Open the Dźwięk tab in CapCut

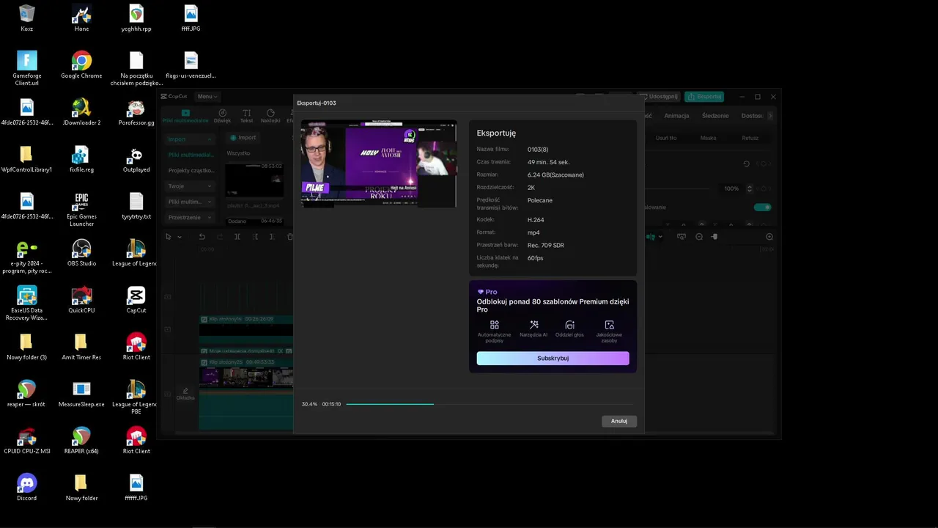[222, 116]
